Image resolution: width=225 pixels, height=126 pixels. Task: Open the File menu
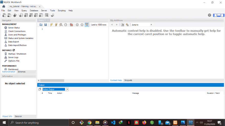[x=3, y=11]
